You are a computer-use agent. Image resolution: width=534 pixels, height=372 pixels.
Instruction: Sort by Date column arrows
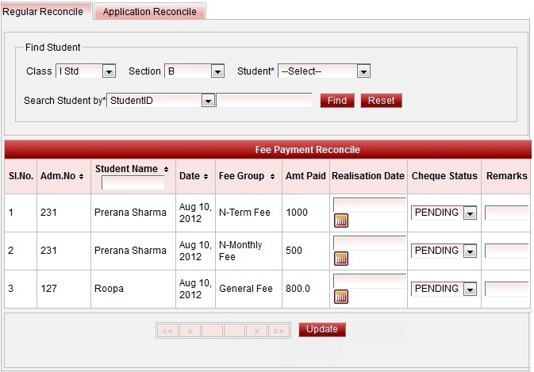pos(206,176)
